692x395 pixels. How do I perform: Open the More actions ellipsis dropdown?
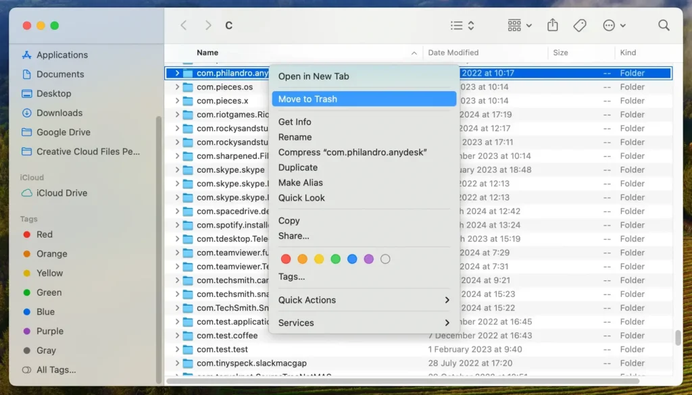pos(614,25)
